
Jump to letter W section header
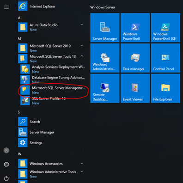click(19, 154)
